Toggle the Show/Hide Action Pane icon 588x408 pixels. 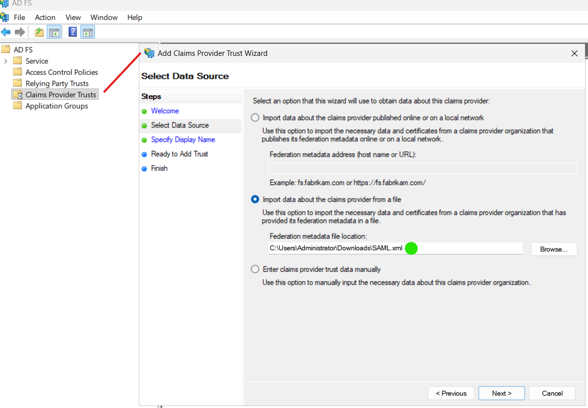(88, 32)
